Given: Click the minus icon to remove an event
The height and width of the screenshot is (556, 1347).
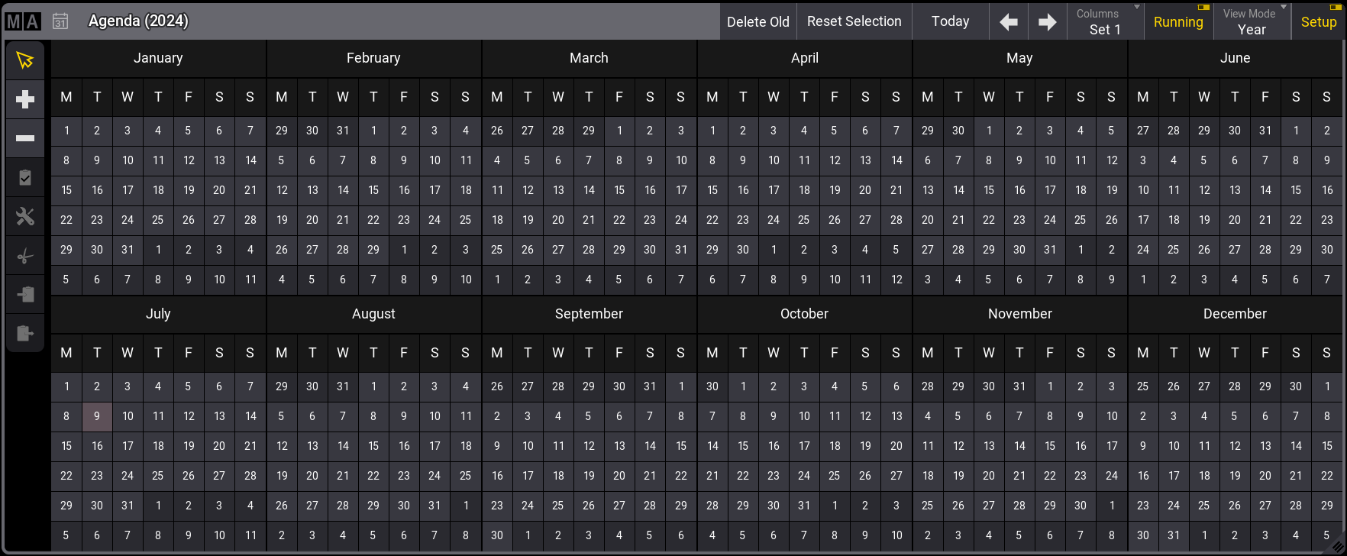Looking at the screenshot, I should click(x=25, y=138).
